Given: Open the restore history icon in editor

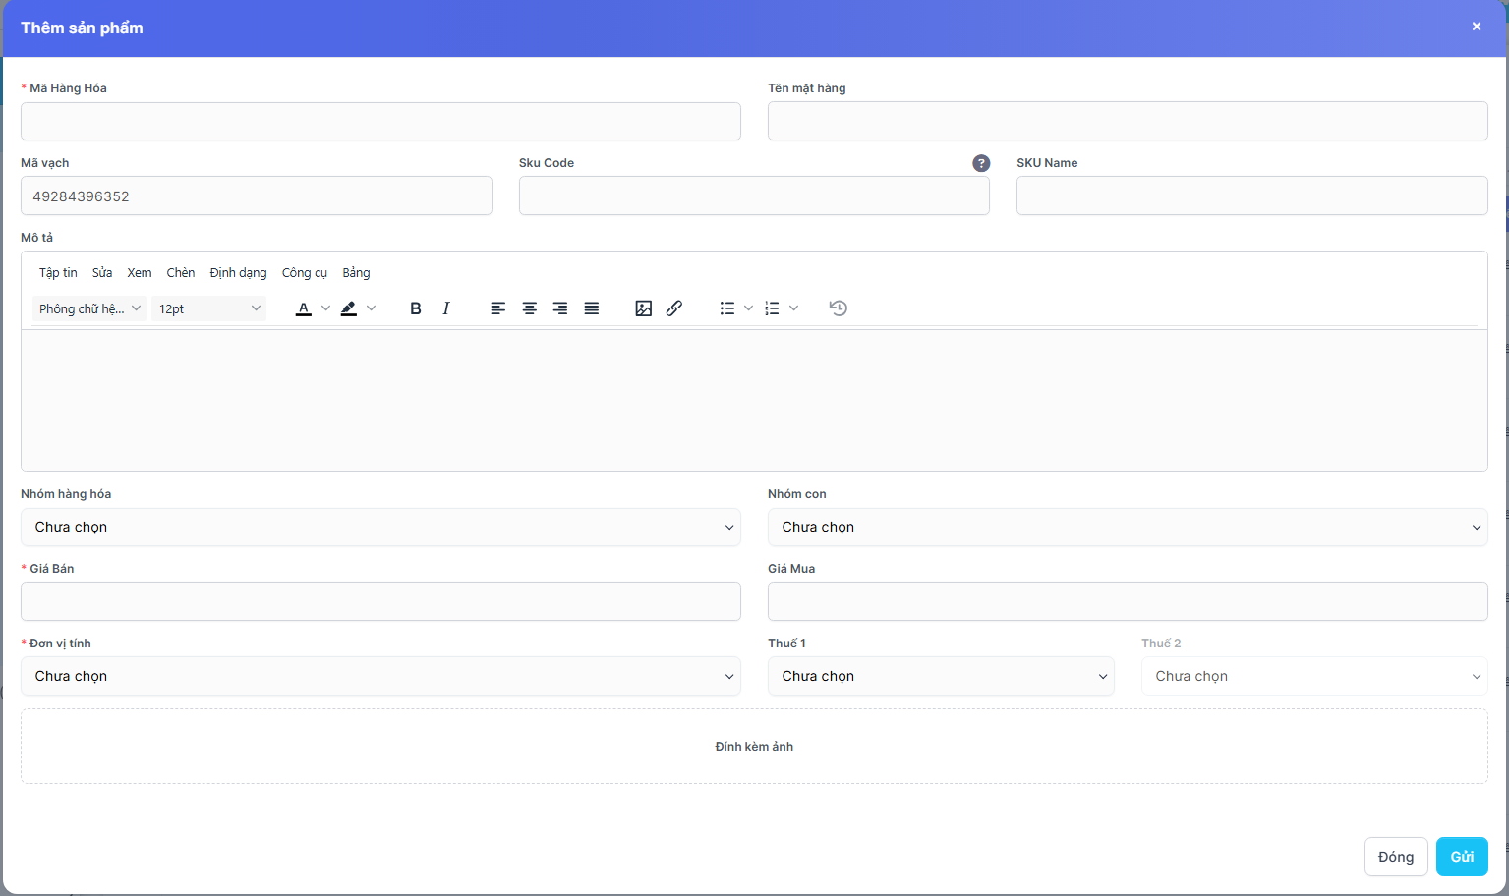Looking at the screenshot, I should pos(838,308).
